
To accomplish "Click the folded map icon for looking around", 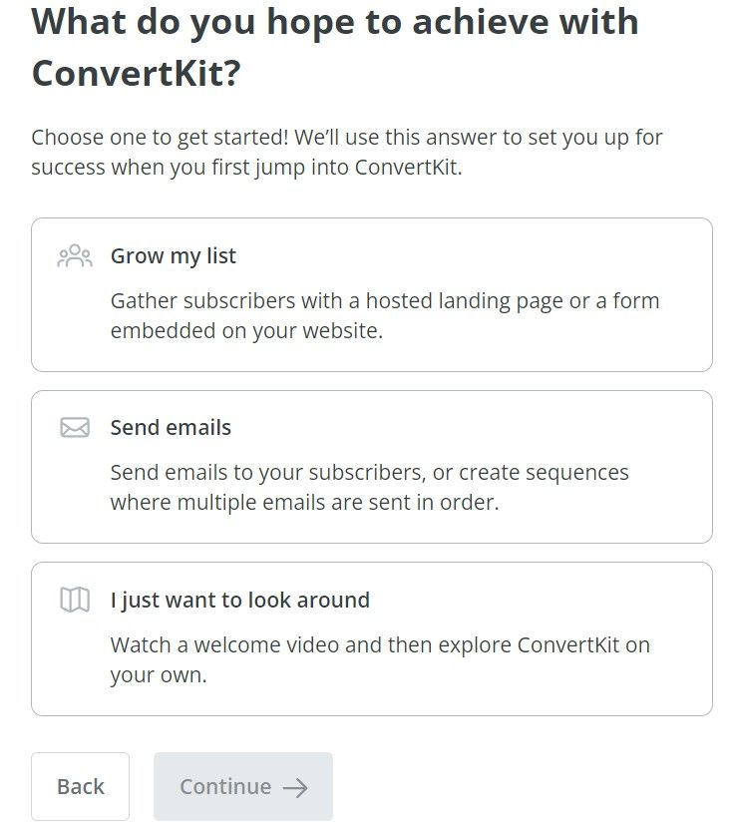I will (x=75, y=600).
